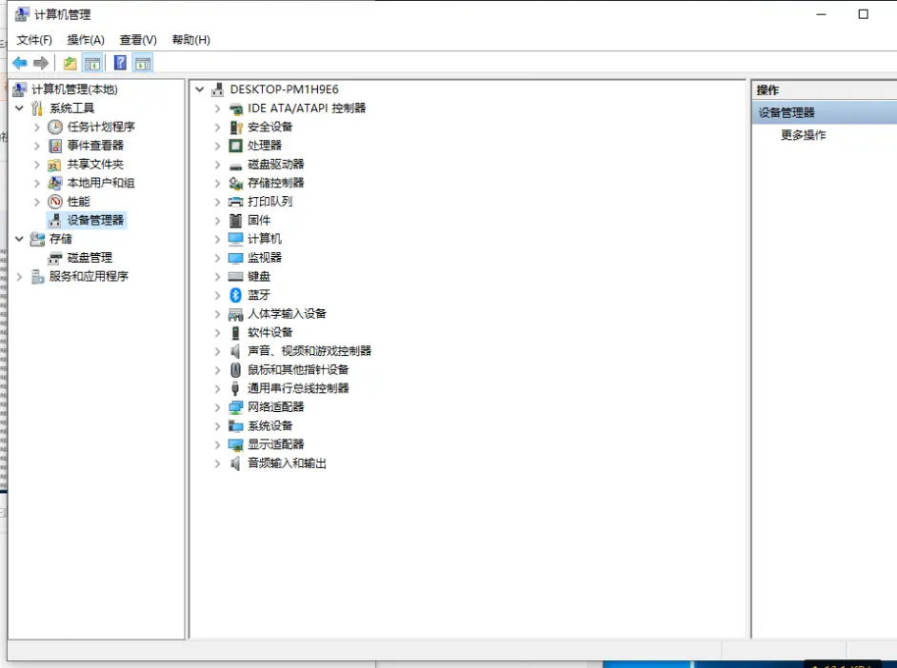Click the 共享文件夹 icon

click(x=55, y=165)
